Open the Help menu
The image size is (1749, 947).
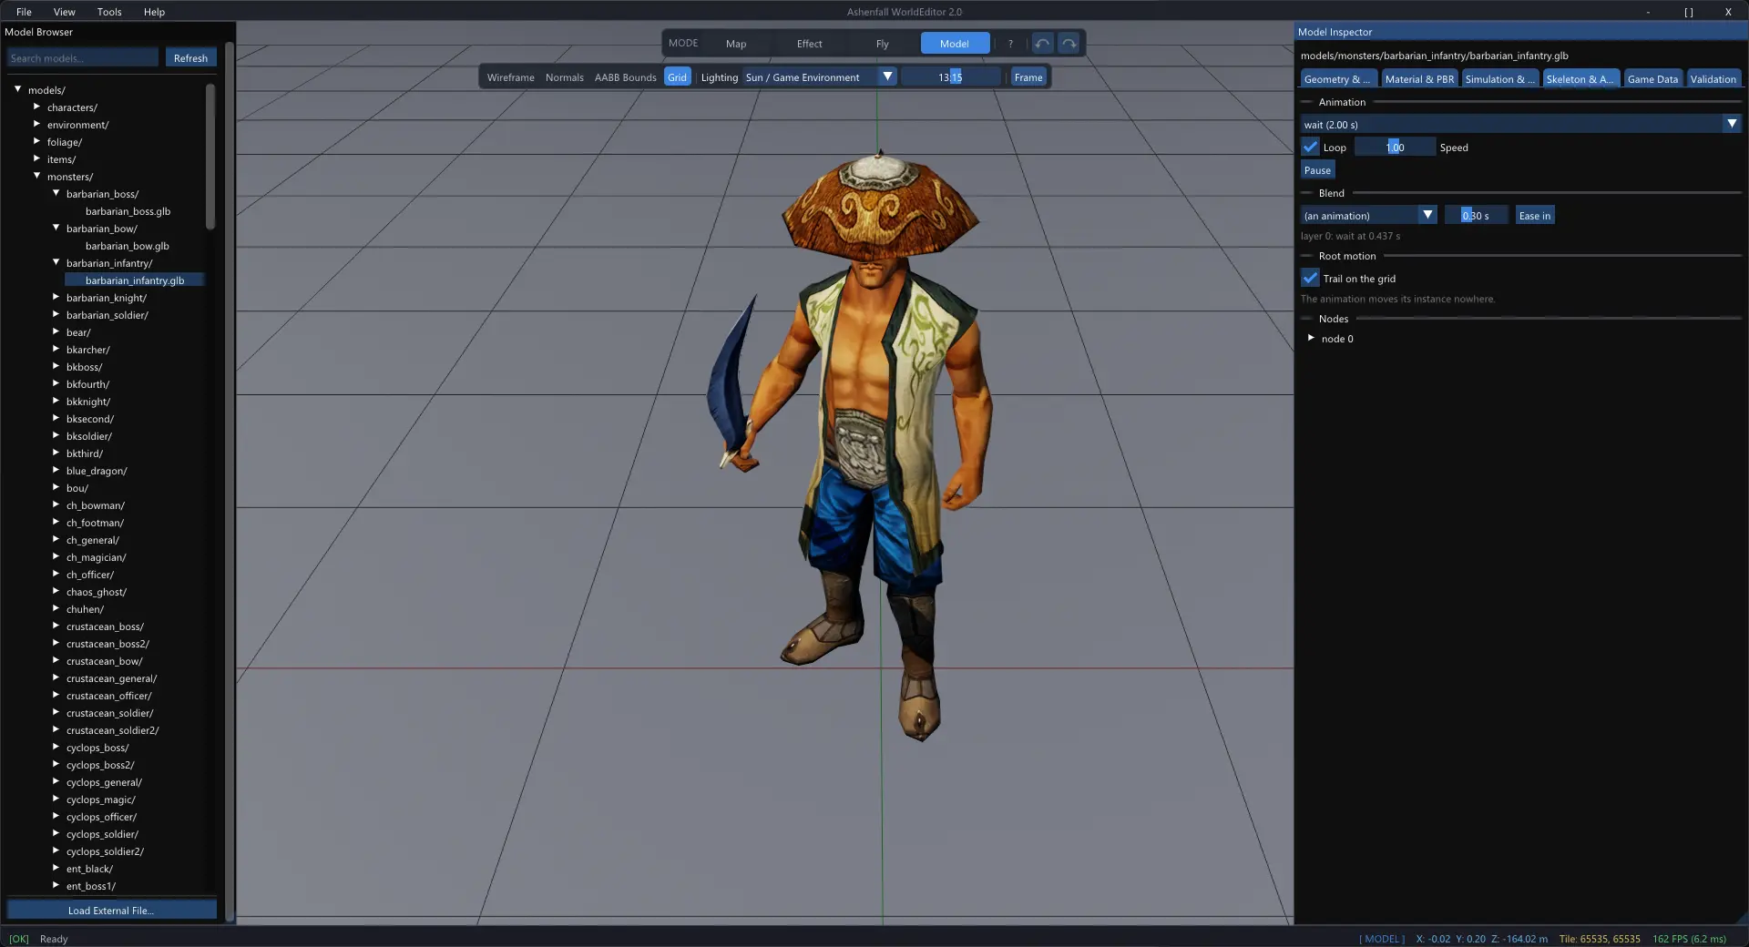point(154,12)
